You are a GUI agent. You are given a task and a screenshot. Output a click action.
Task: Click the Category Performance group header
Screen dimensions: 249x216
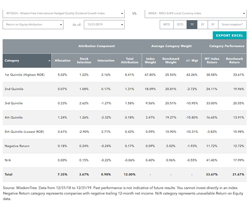pos(227,46)
